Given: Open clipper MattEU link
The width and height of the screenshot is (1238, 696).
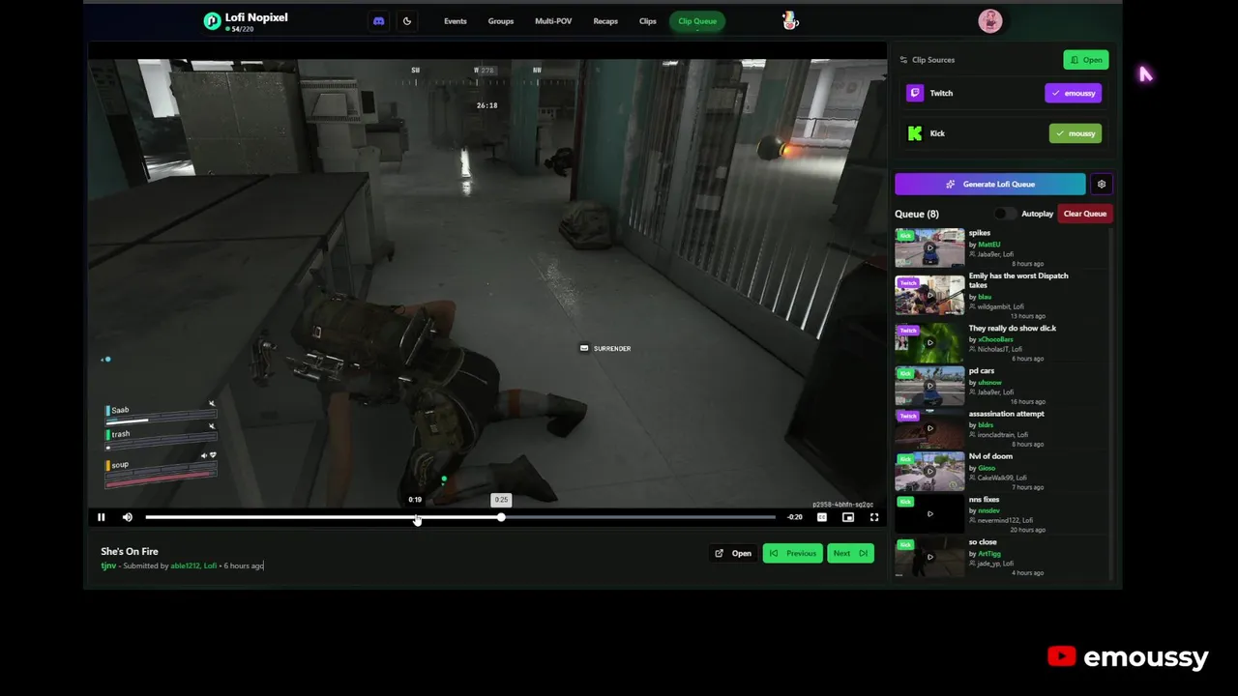Looking at the screenshot, I should point(988,245).
